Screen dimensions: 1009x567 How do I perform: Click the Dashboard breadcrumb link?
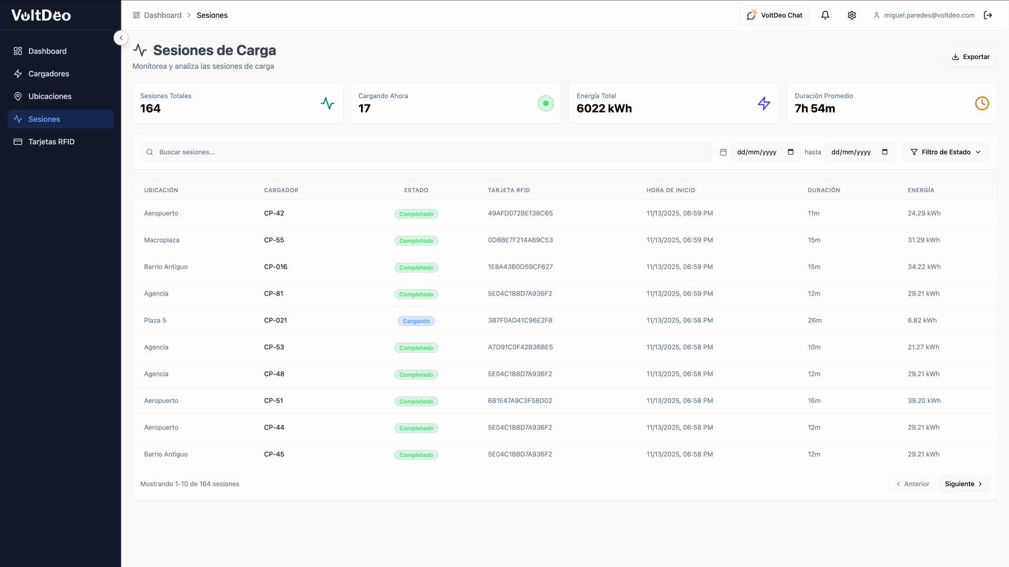pos(162,15)
